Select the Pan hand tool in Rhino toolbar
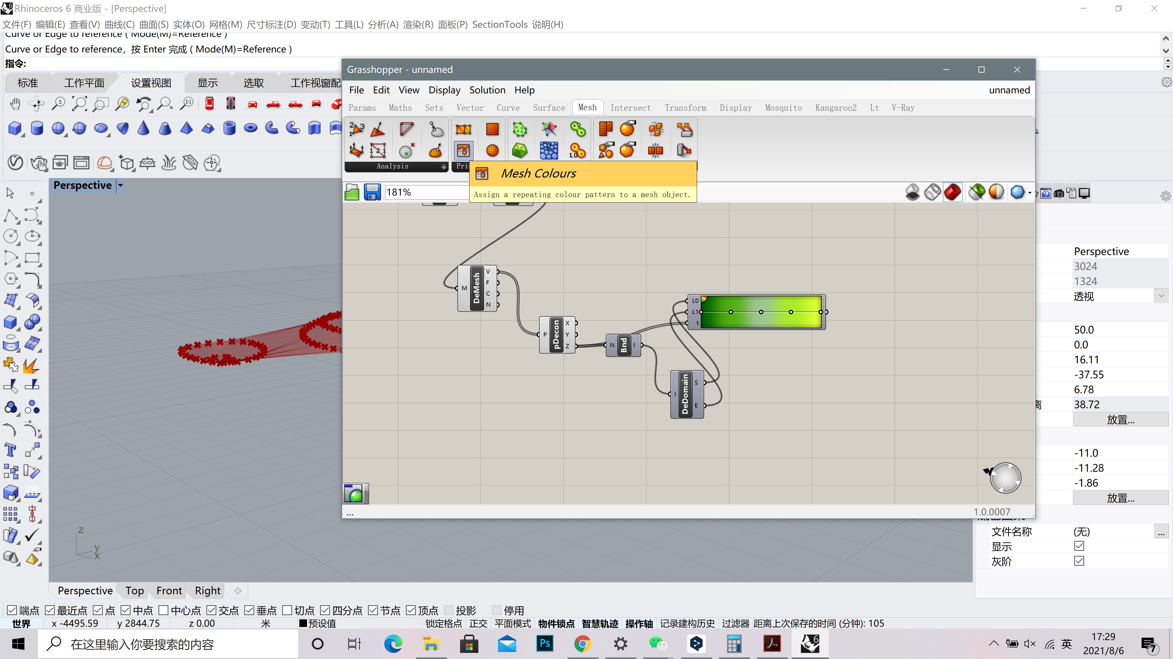The width and height of the screenshot is (1173, 659). point(15,104)
